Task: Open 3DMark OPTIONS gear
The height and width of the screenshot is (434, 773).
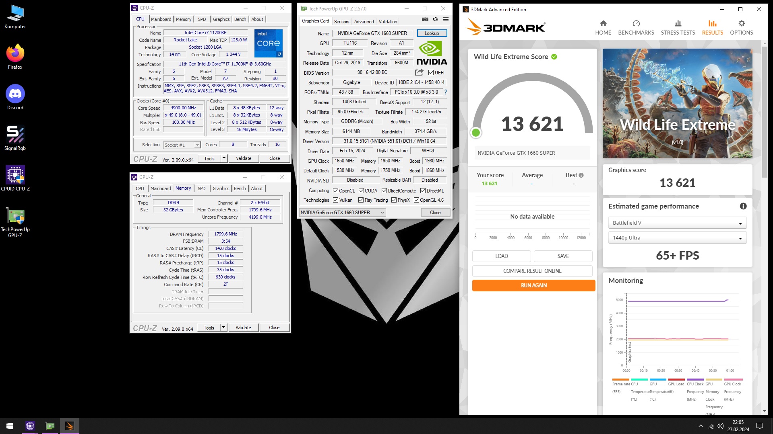Action: (x=742, y=28)
